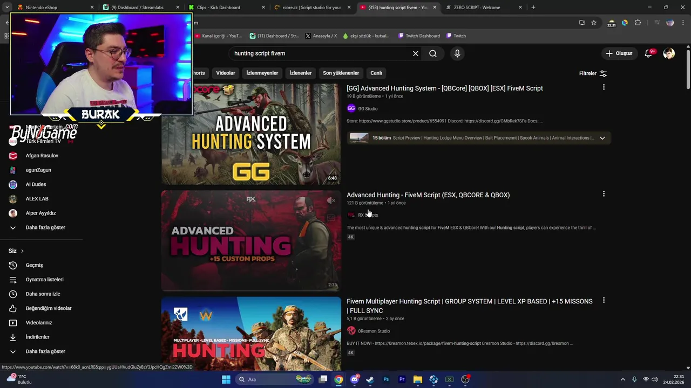Open Photoshop from the taskbar
Image resolution: width=691 pixels, height=388 pixels.
click(386, 379)
